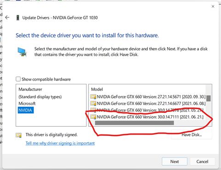This screenshot has height=170, width=221.
Task: Go back using the arrow icon
Action: click(x=7, y=18)
